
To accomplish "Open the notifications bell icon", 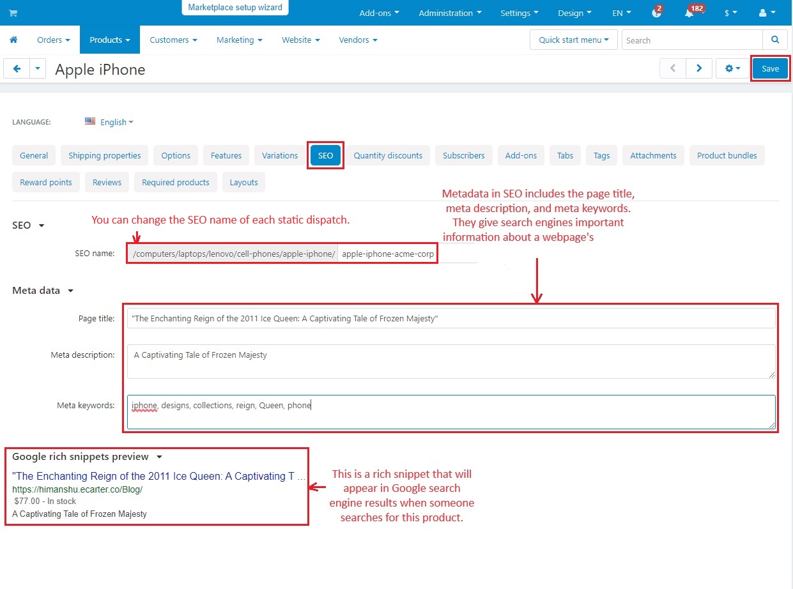I will point(689,13).
